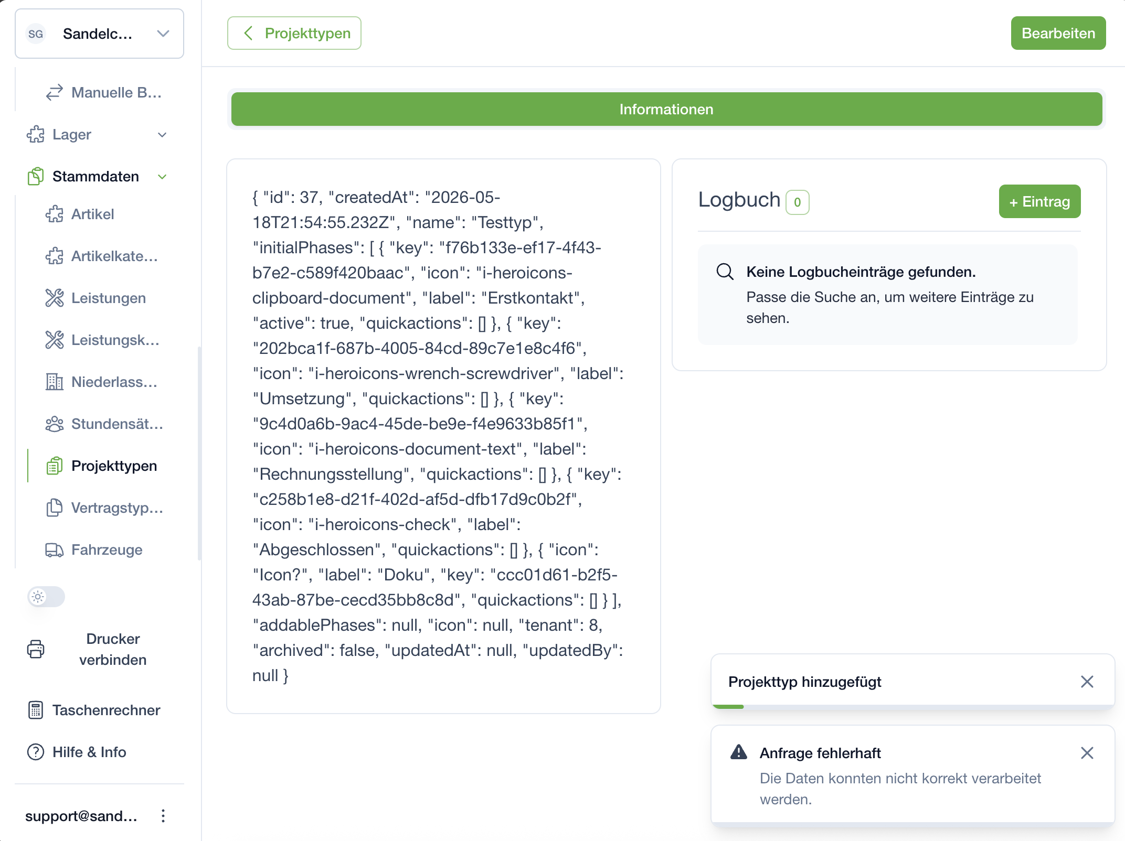Click the printer icon

[x=36, y=649]
